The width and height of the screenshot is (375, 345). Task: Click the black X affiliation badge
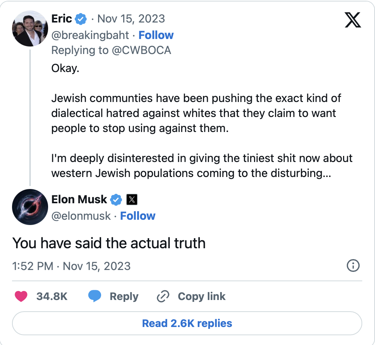[132, 199]
